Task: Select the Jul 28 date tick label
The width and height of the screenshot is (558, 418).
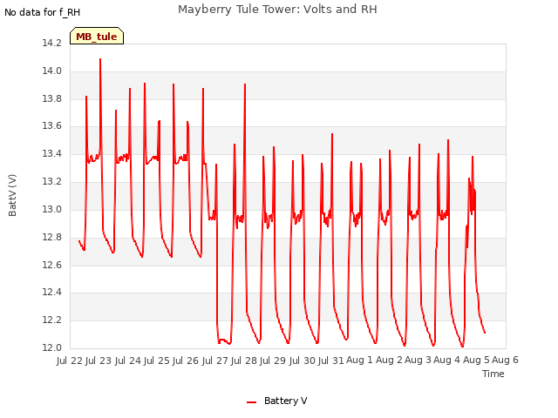Action: coord(244,361)
